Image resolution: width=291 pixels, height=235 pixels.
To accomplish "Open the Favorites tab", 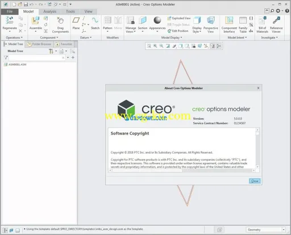I will tap(64, 44).
